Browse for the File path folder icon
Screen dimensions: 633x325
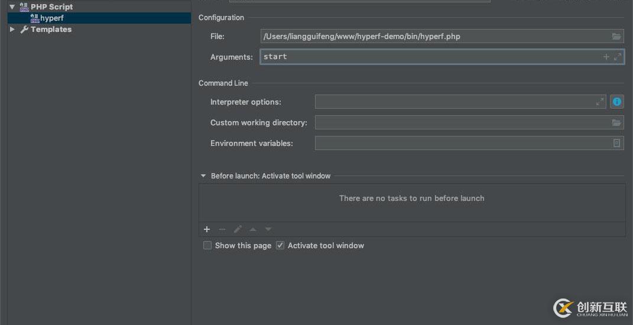pos(616,36)
